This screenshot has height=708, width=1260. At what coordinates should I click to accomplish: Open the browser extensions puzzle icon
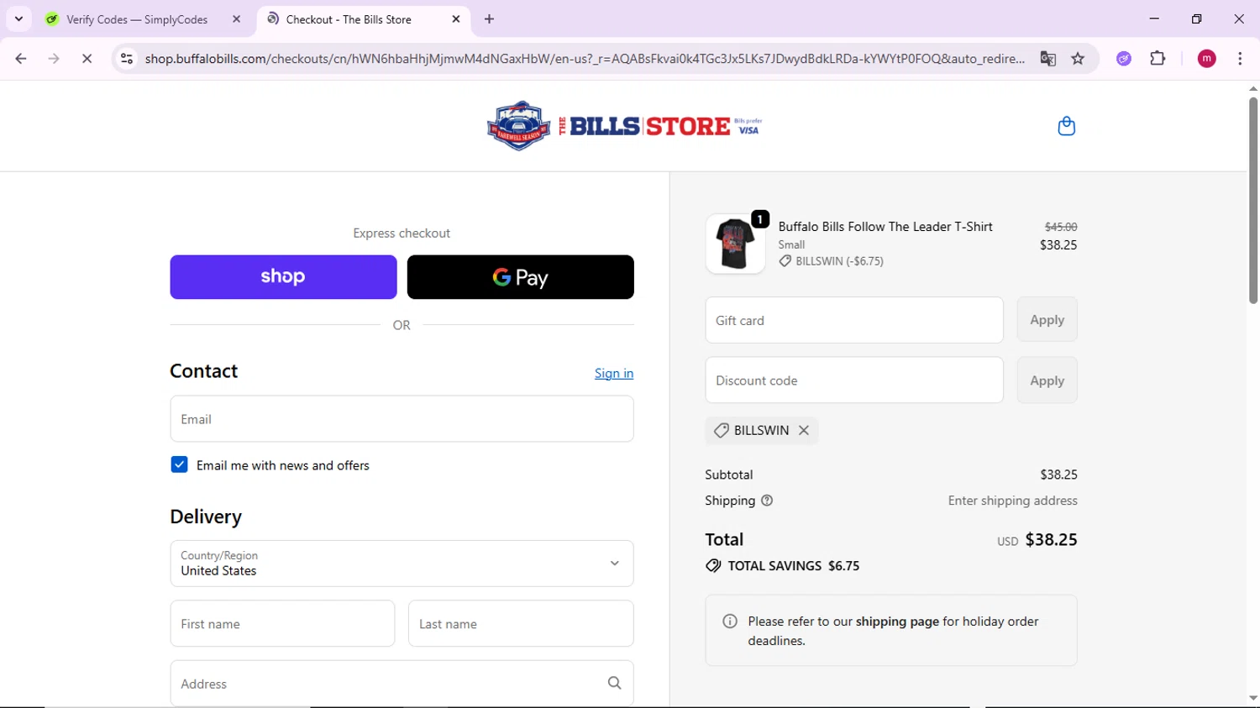pos(1158,59)
